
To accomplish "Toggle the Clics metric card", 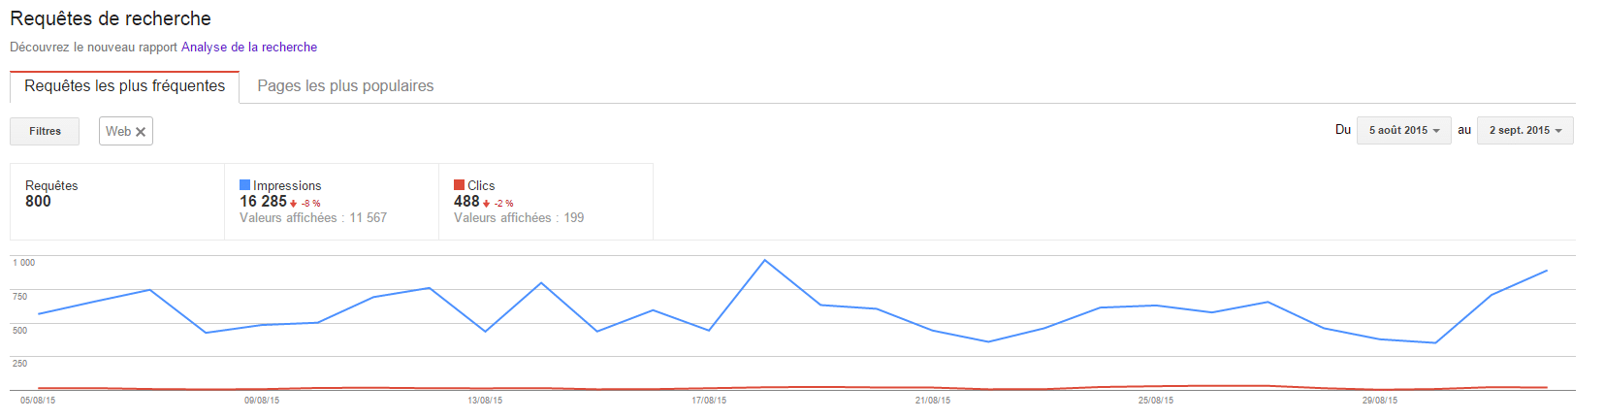I will (x=546, y=202).
